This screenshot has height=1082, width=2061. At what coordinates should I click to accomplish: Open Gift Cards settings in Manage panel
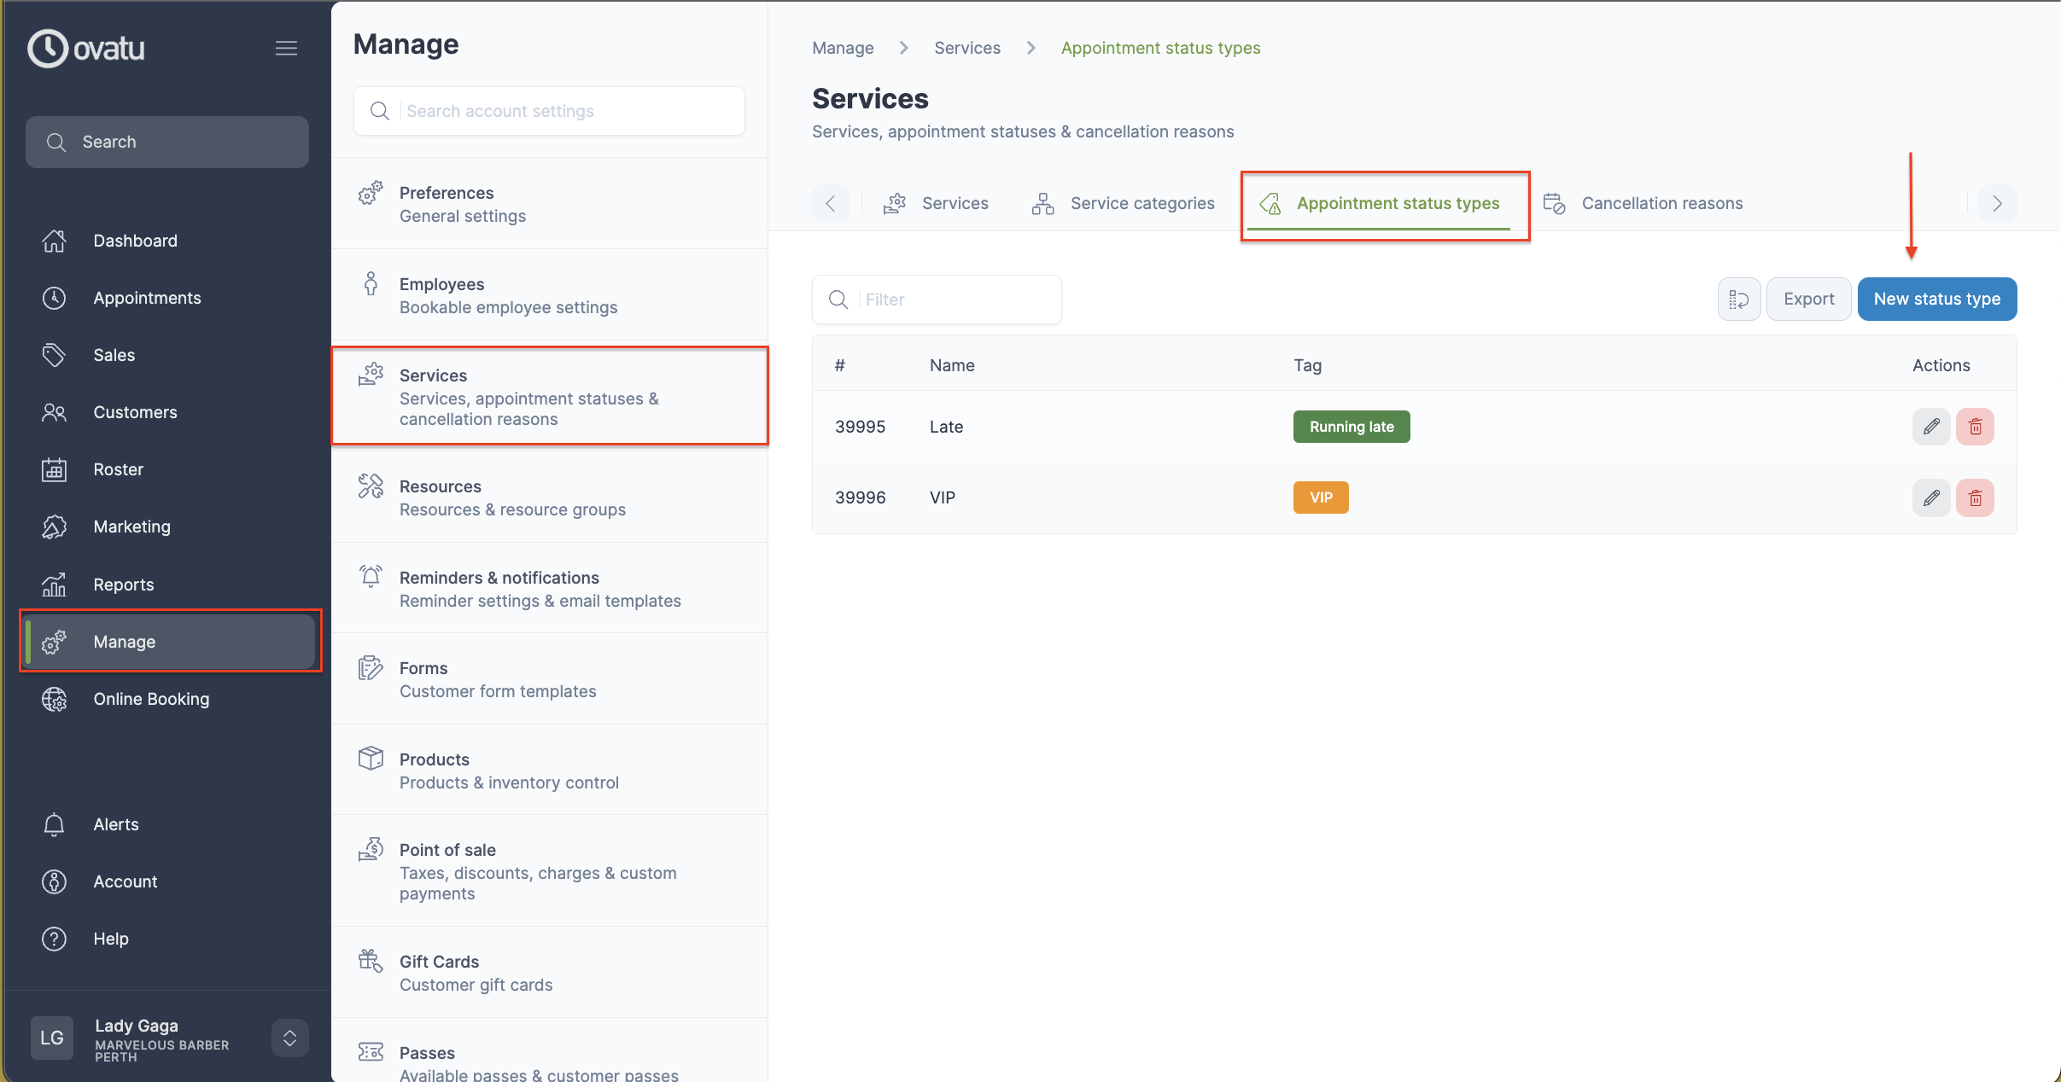click(x=439, y=961)
